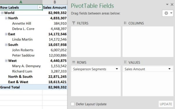
Task: Collapse the World group
Action: (x=2, y=13)
